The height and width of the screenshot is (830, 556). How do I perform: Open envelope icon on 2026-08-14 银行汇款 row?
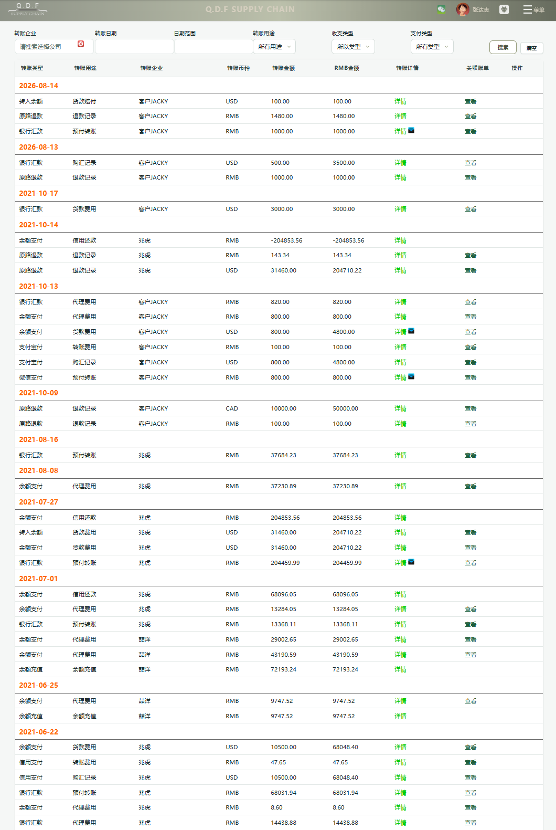(411, 130)
